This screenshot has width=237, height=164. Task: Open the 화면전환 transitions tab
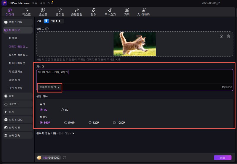coord(77,12)
